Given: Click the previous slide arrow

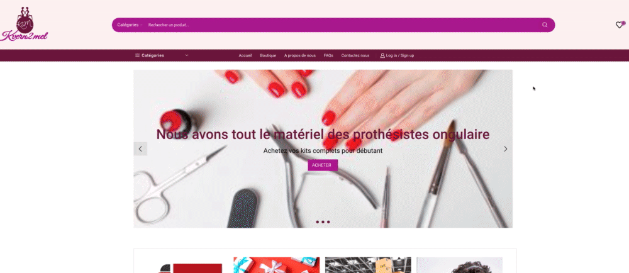Looking at the screenshot, I should coord(140,148).
